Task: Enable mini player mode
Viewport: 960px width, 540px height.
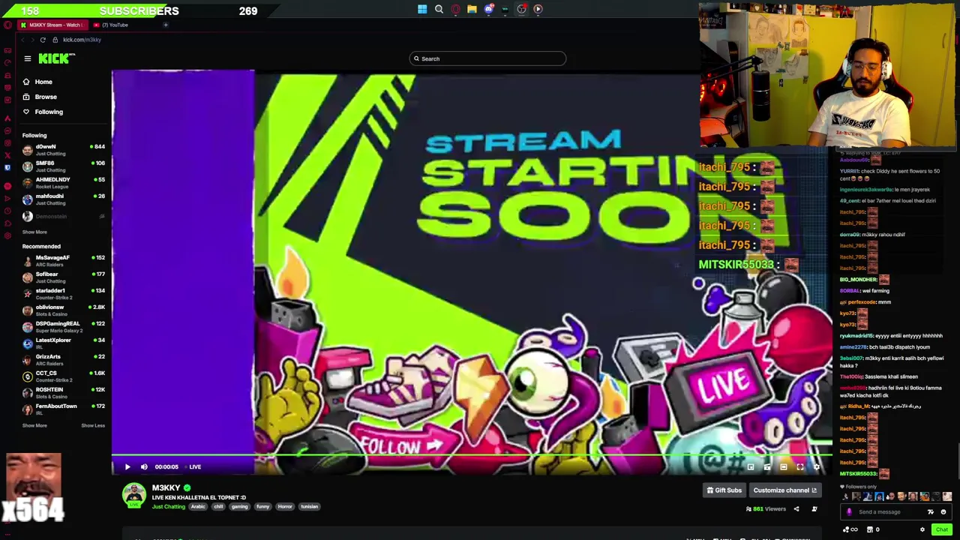Action: click(751, 466)
